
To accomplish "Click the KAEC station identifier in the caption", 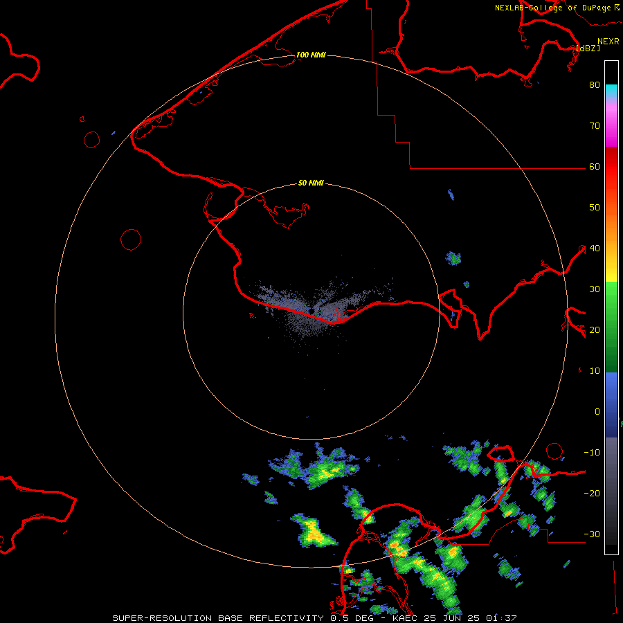I will point(405,618).
